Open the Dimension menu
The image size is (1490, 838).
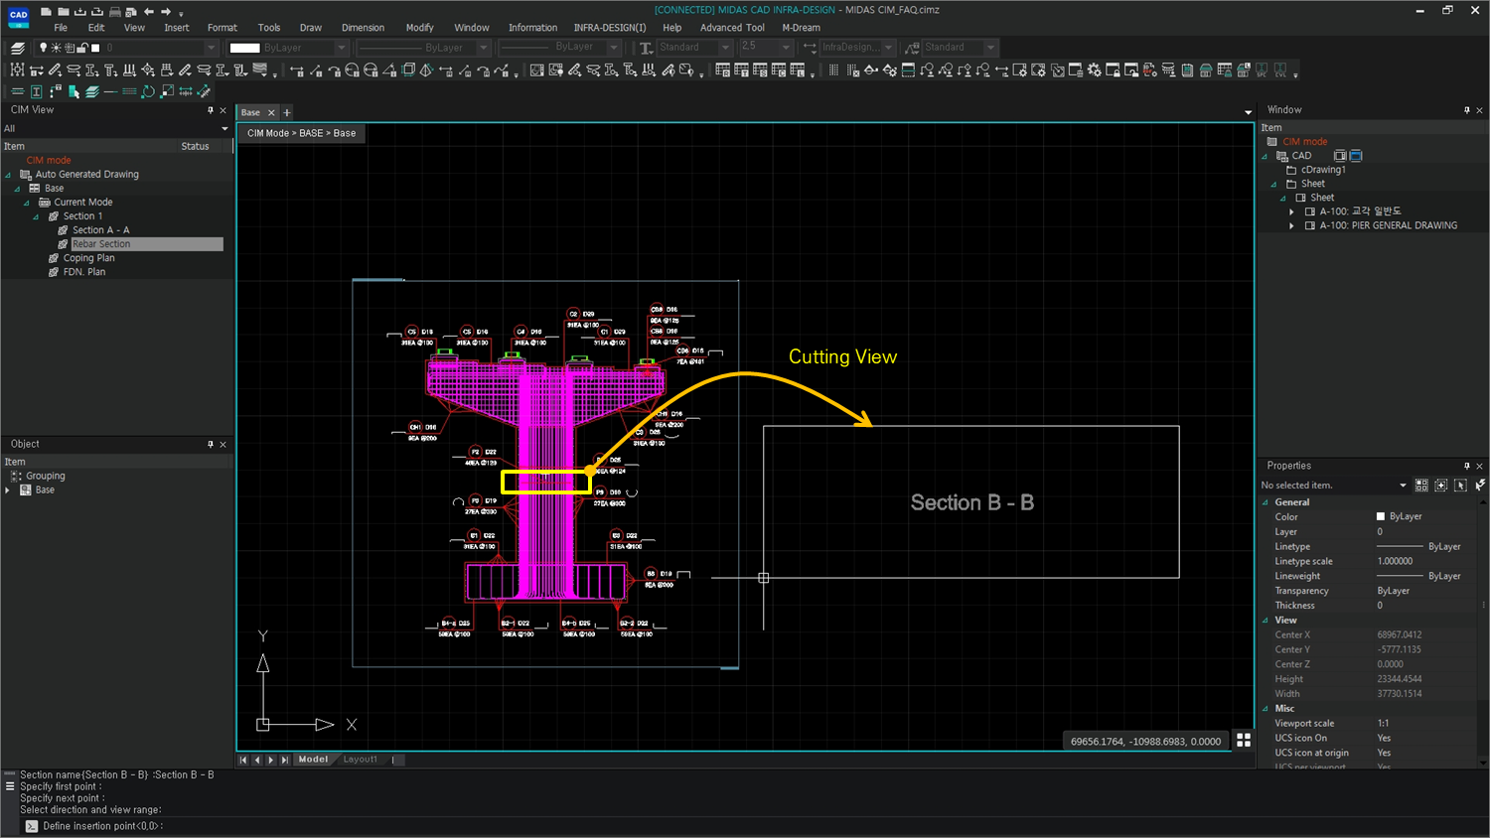point(363,28)
